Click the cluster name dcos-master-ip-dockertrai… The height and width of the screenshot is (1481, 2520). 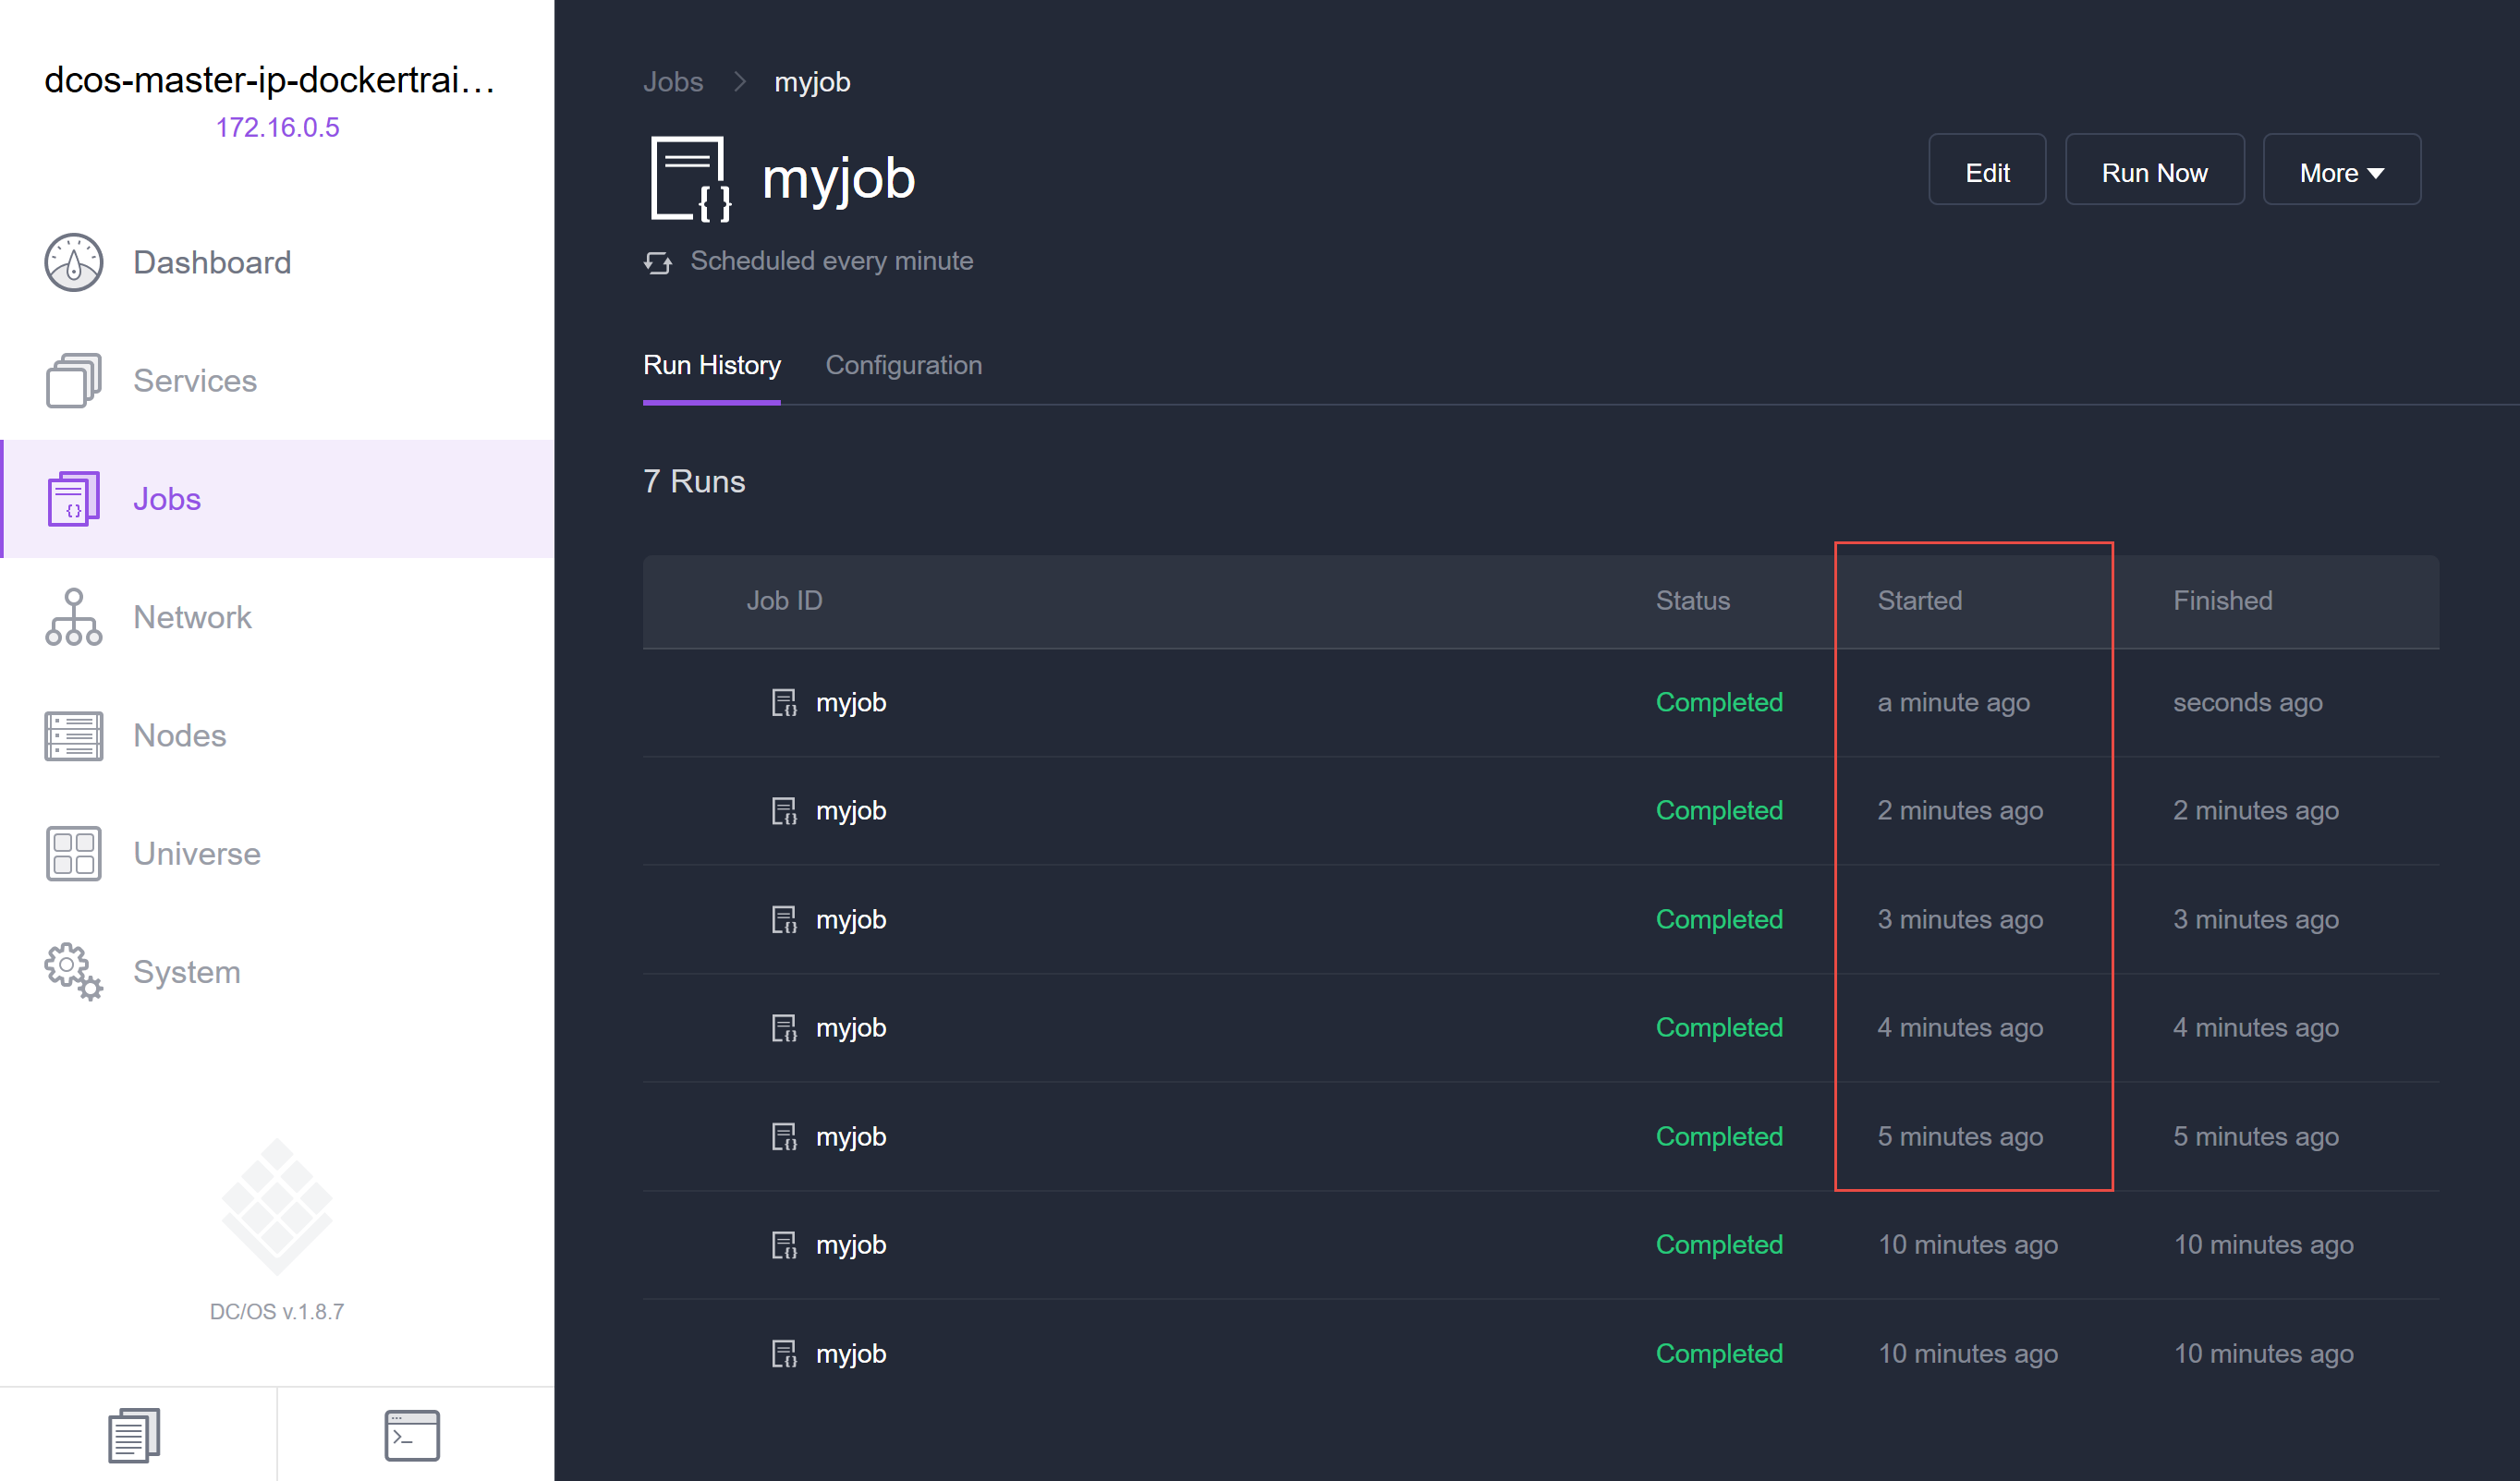pyautogui.click(x=270, y=80)
